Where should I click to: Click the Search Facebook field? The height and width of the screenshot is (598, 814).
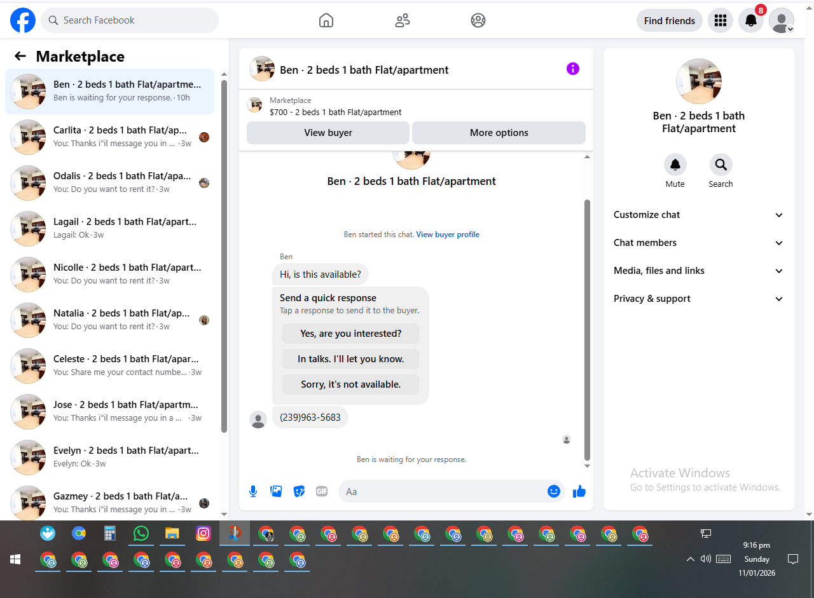coord(130,20)
